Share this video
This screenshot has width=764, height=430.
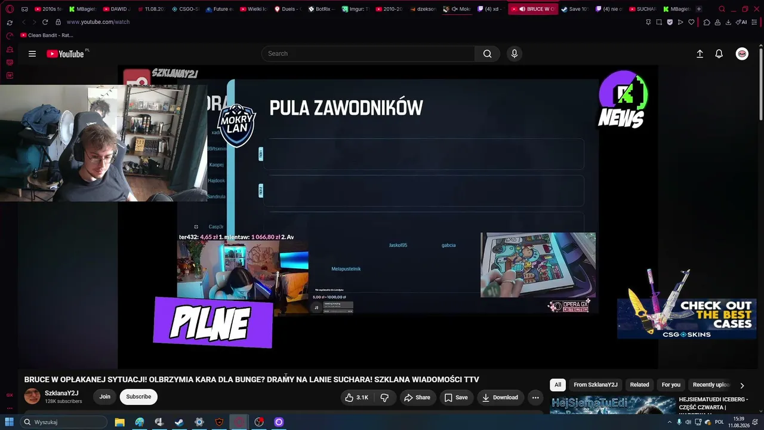[417, 397]
